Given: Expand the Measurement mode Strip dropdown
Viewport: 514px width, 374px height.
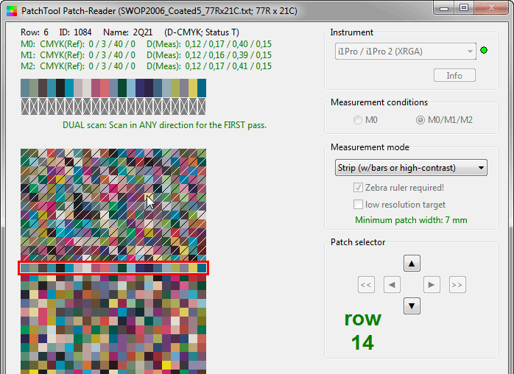Looking at the screenshot, I should coord(409,168).
